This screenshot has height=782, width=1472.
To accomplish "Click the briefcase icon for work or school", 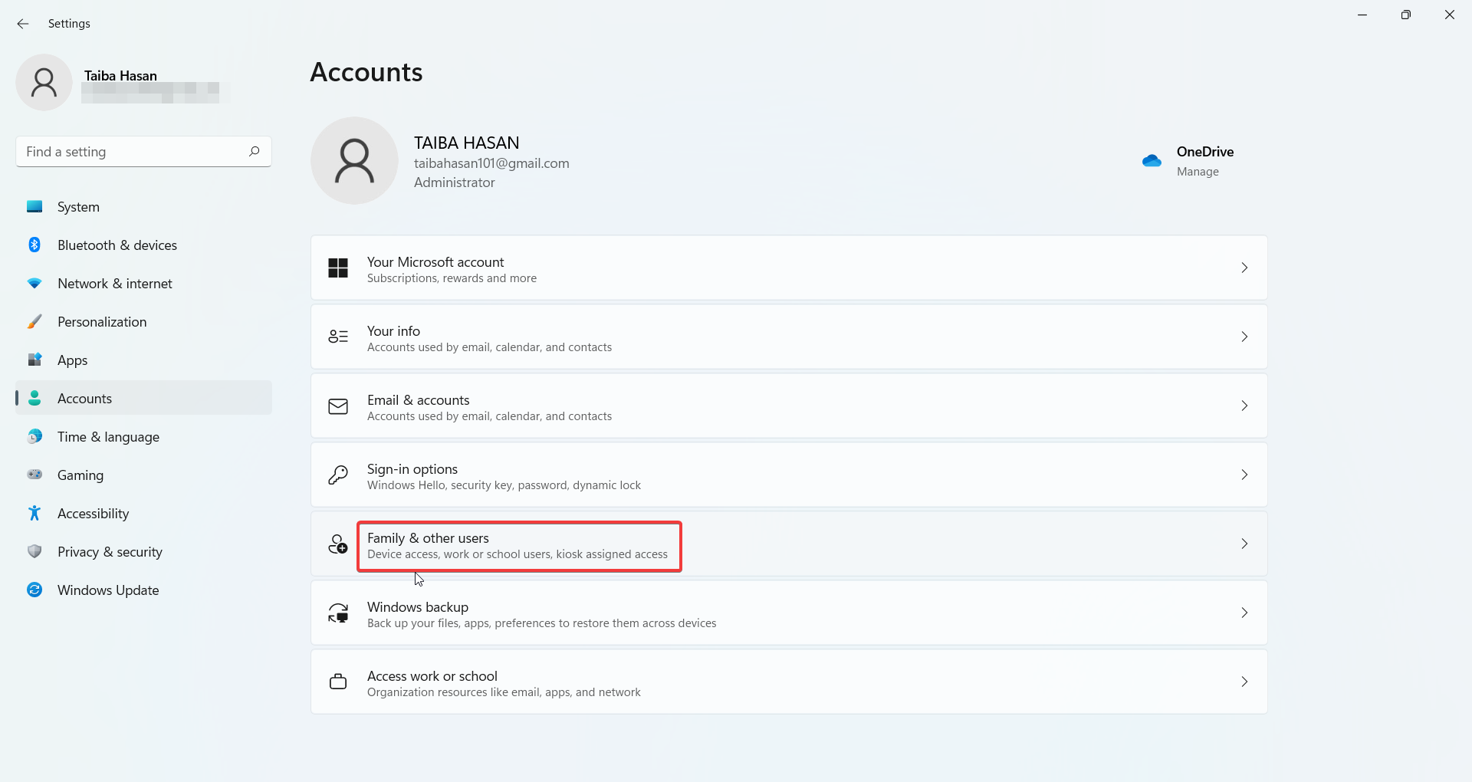I will click(x=338, y=682).
